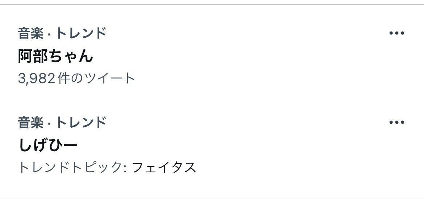The height and width of the screenshot is (222, 424).
Task: Click the 音楽 · トレンド label above 阿部ちゃん
Action: click(x=62, y=33)
